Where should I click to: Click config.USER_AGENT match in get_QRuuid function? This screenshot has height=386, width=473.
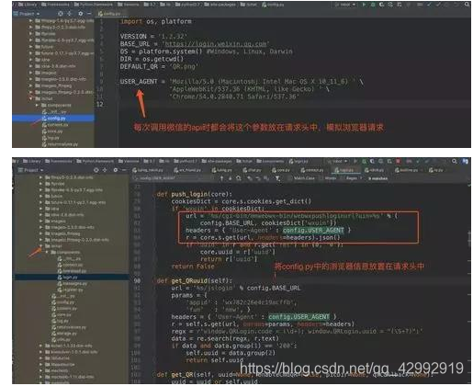tap(298, 316)
